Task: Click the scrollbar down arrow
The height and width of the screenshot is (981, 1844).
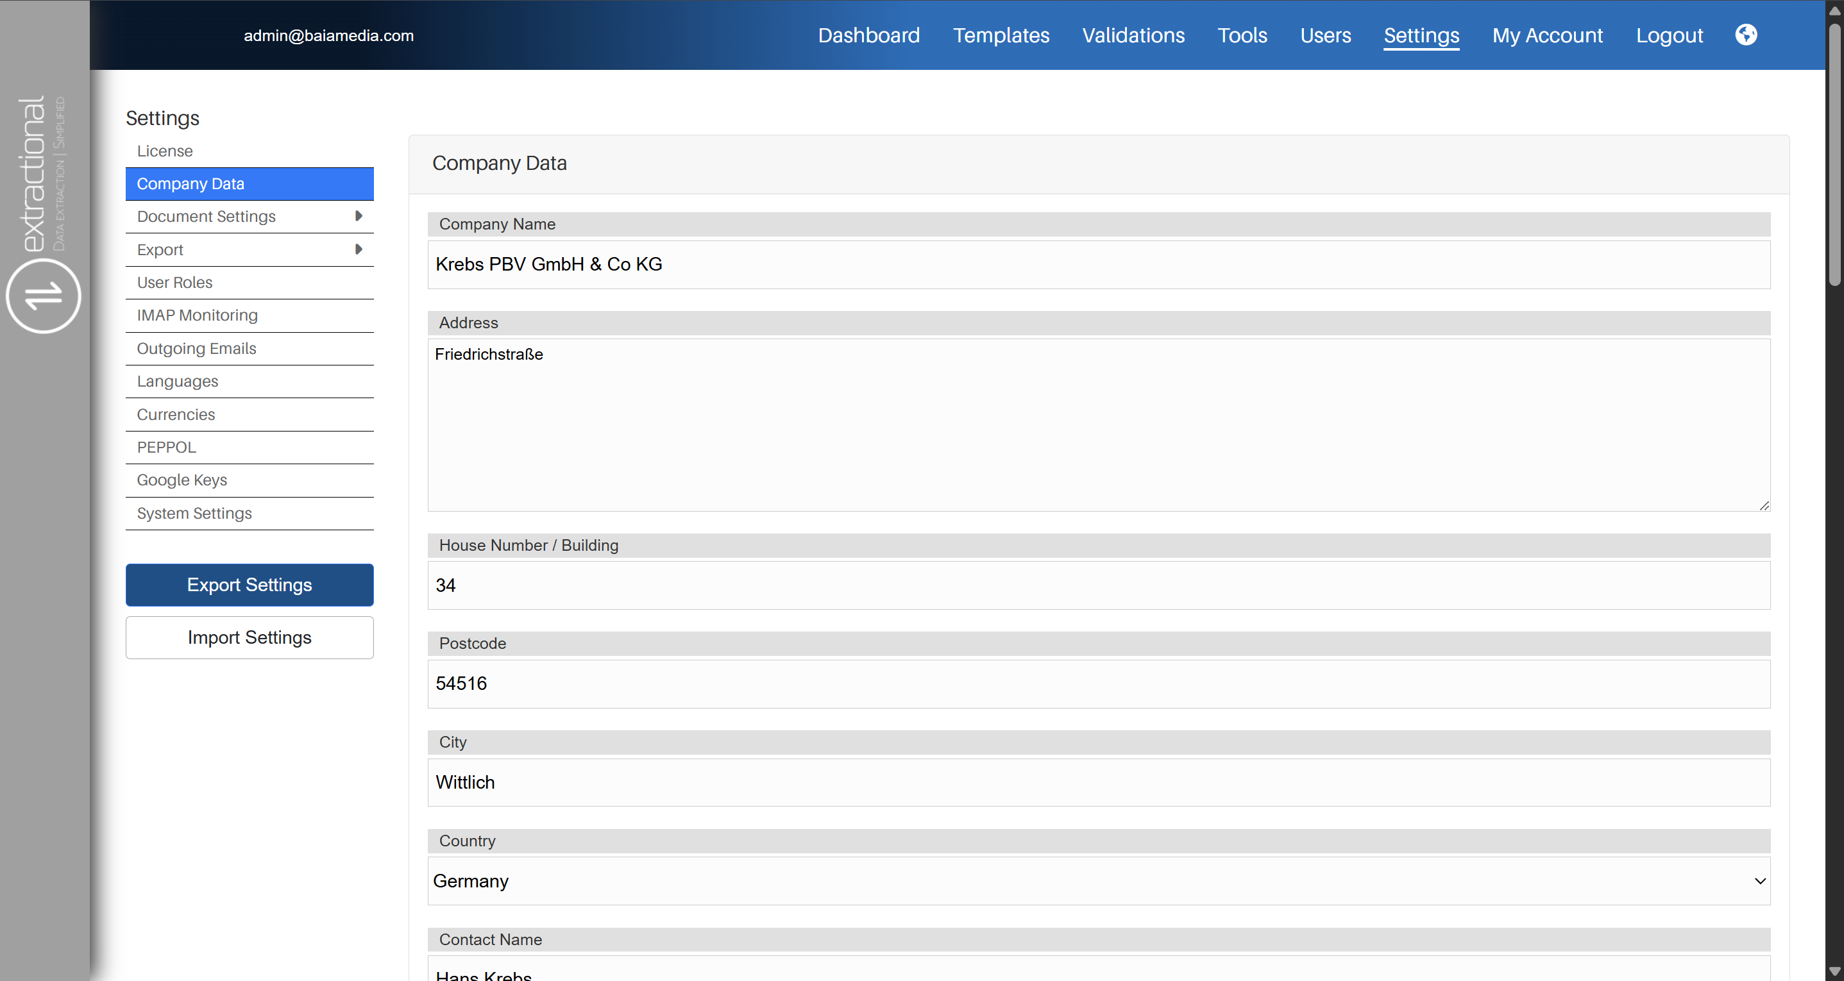Action: [1834, 971]
